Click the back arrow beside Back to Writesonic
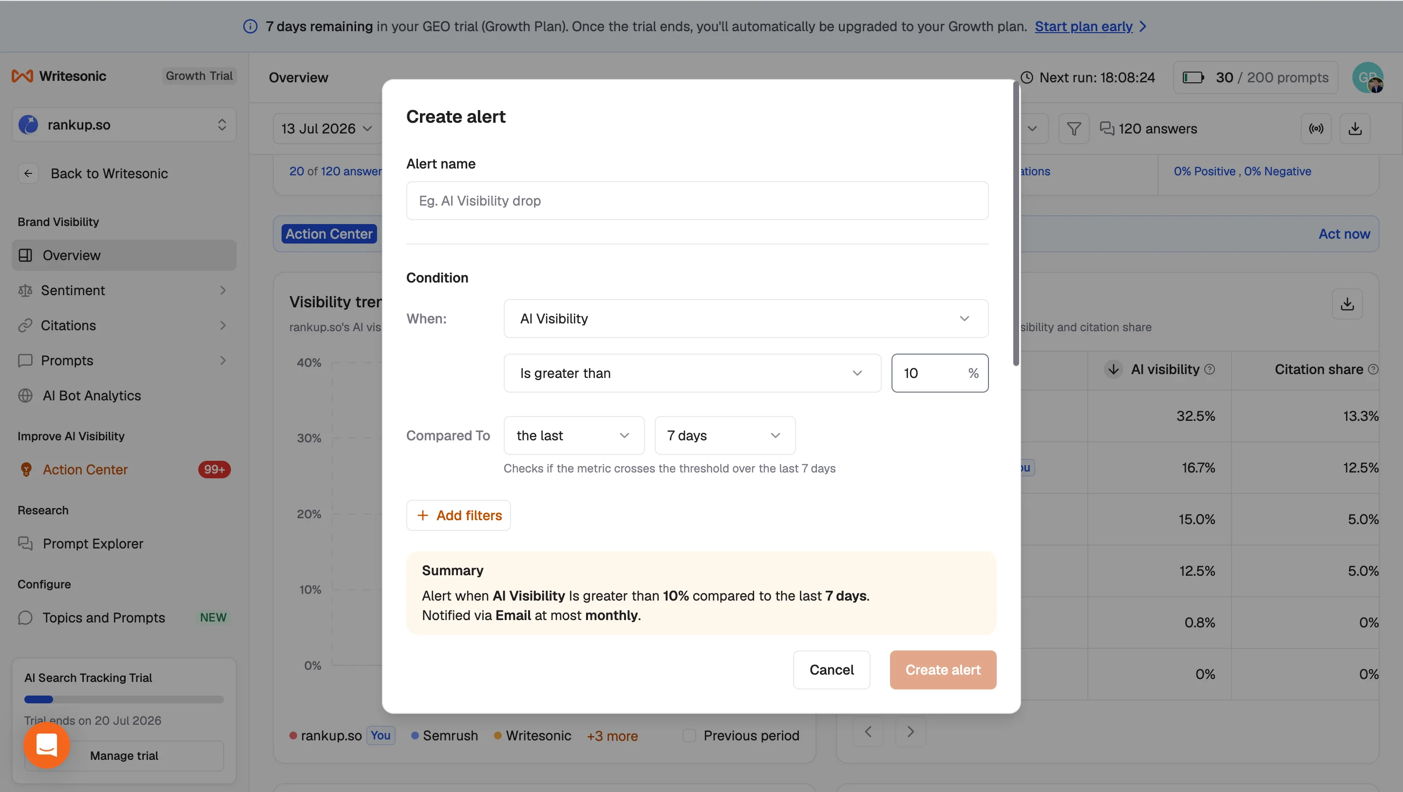 coord(28,173)
